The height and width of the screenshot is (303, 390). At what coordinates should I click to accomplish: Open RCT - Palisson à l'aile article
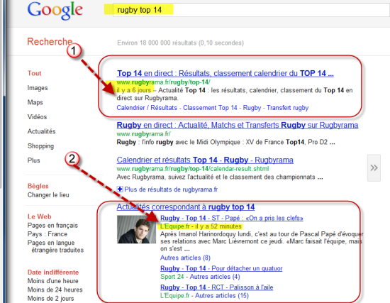pos(217,287)
